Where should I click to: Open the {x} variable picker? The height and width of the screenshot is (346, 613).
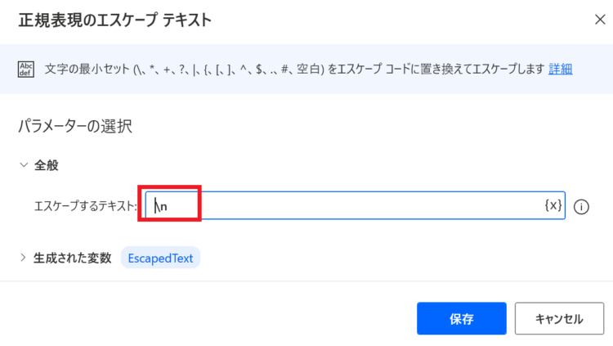click(x=553, y=205)
